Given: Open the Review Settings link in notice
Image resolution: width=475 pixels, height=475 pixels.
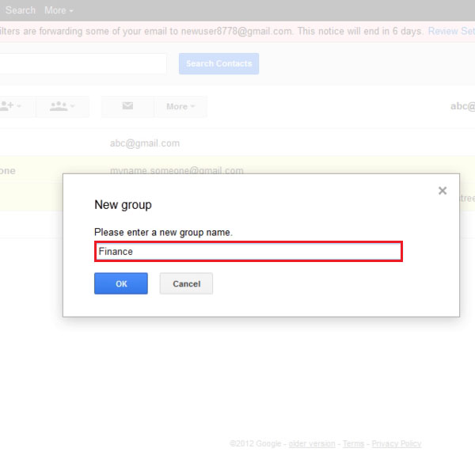Looking at the screenshot, I should (x=451, y=31).
